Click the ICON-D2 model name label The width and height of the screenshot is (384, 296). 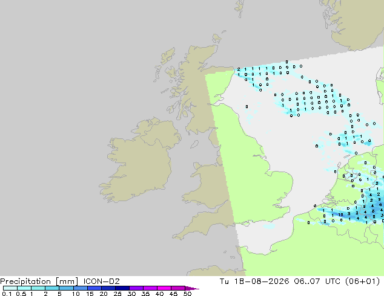click(101, 282)
